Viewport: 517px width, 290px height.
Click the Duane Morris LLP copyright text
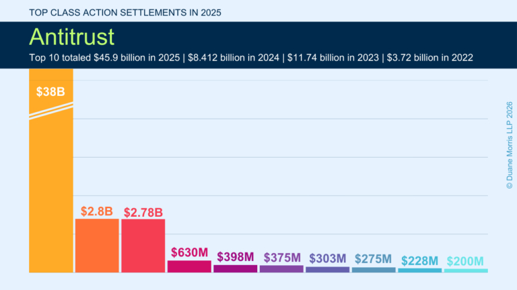pos(509,145)
